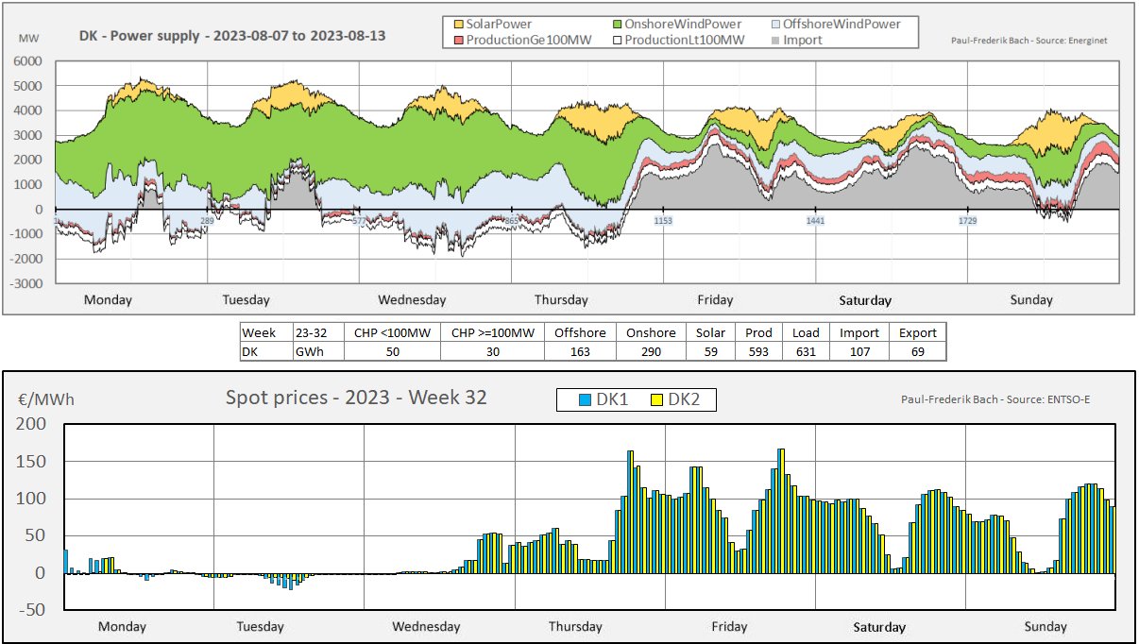Screen dimensions: 1139x644
Task: Click the OnshoreWindPower green legend swatch
Action: coord(618,24)
